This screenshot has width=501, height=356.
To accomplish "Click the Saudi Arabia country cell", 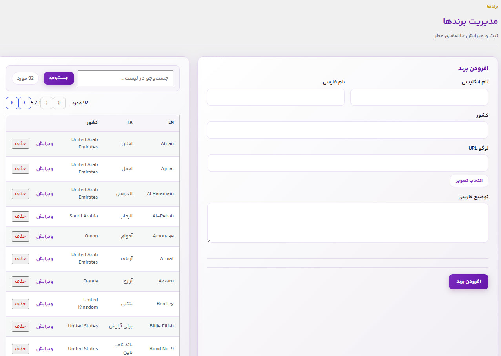I will point(84,216).
